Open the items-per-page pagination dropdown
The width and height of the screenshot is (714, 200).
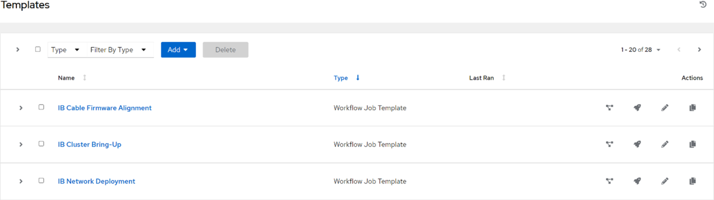pos(641,50)
